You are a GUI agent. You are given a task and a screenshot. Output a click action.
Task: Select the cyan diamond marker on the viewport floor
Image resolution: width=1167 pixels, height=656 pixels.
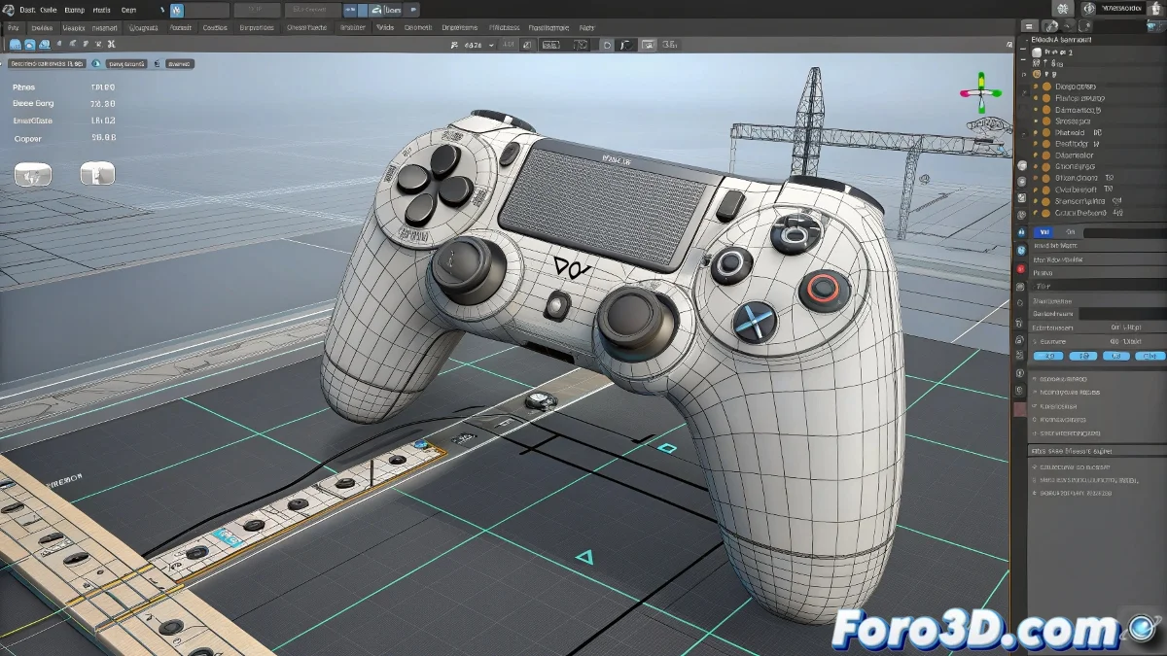[x=667, y=448]
